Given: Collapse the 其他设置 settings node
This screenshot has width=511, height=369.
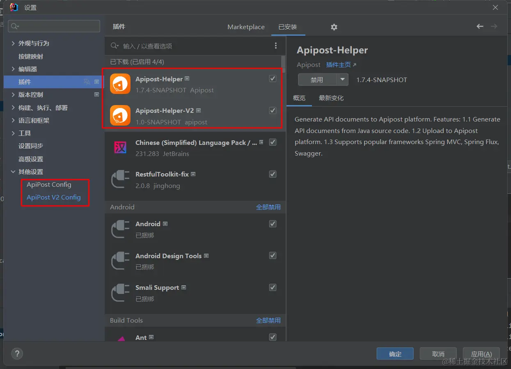Looking at the screenshot, I should (x=13, y=172).
